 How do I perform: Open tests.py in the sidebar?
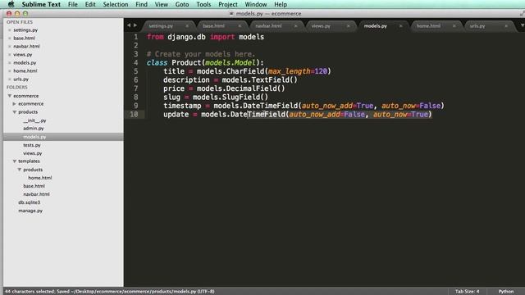coord(32,145)
